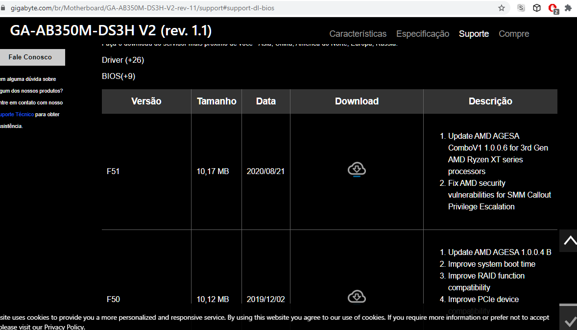Click the browser address bar URL
The image size is (577, 330).
143,8
